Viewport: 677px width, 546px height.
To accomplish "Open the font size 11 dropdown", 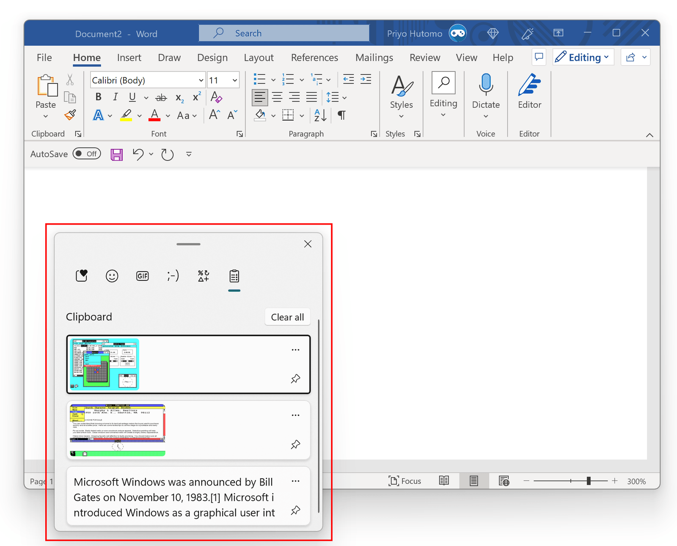I will click(234, 80).
